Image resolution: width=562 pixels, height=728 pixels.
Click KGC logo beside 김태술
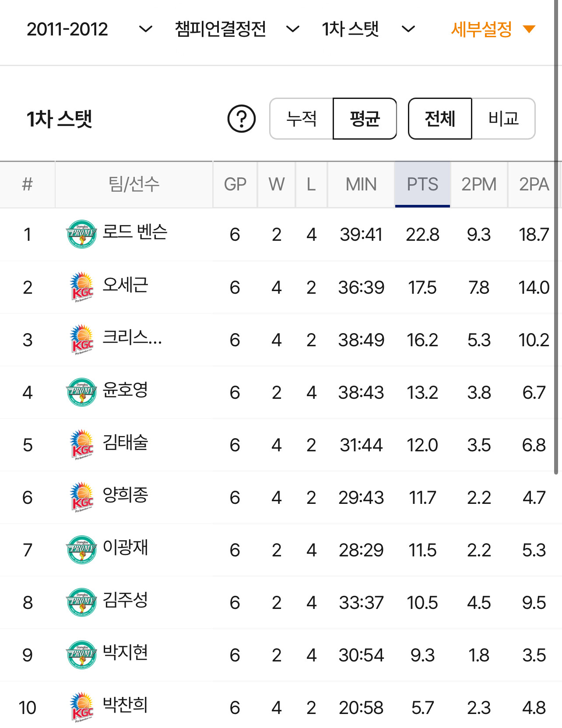pyautogui.click(x=81, y=444)
